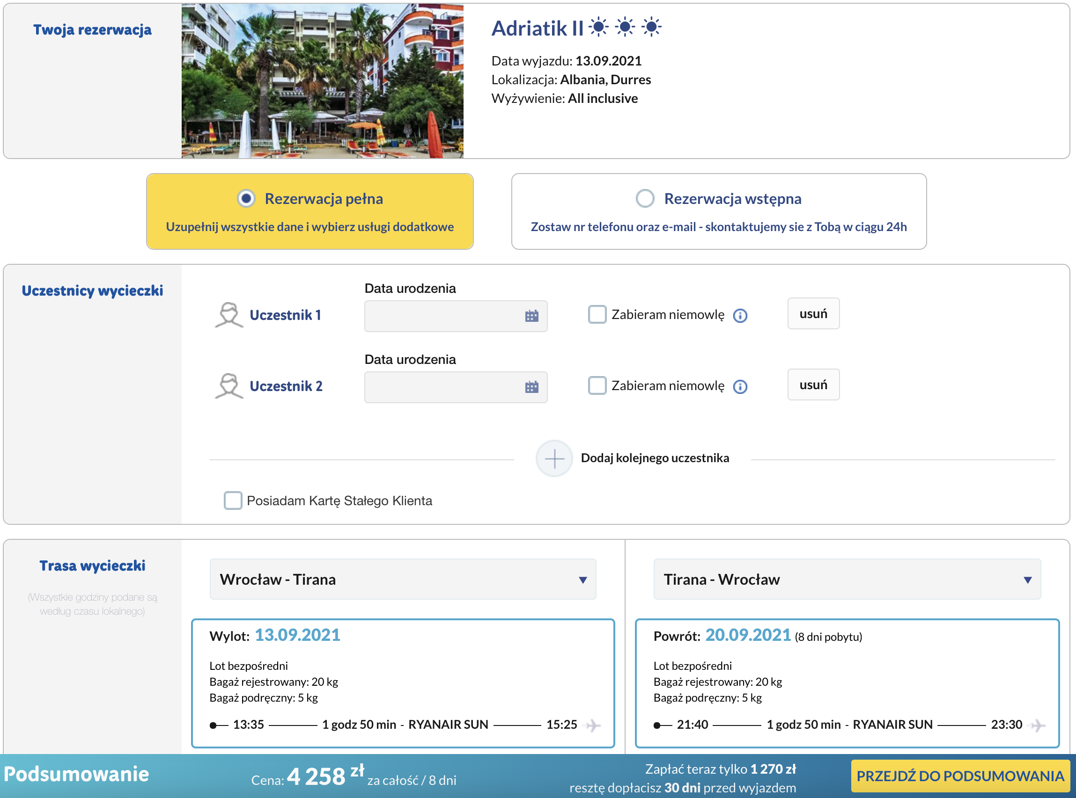
Task: Click info icon next to Uczestnik 1 infant option
Action: point(740,315)
